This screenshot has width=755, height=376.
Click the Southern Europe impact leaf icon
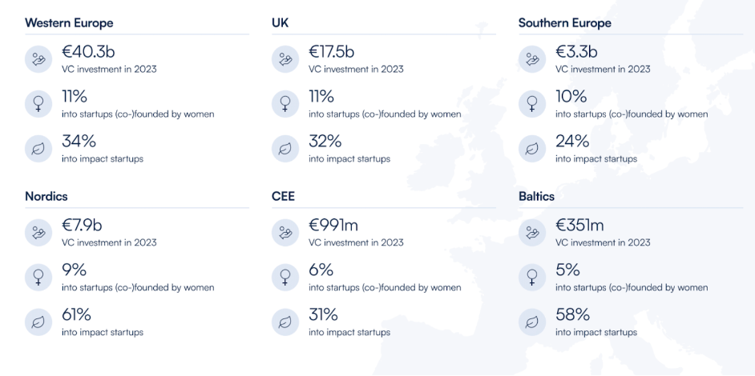532,149
